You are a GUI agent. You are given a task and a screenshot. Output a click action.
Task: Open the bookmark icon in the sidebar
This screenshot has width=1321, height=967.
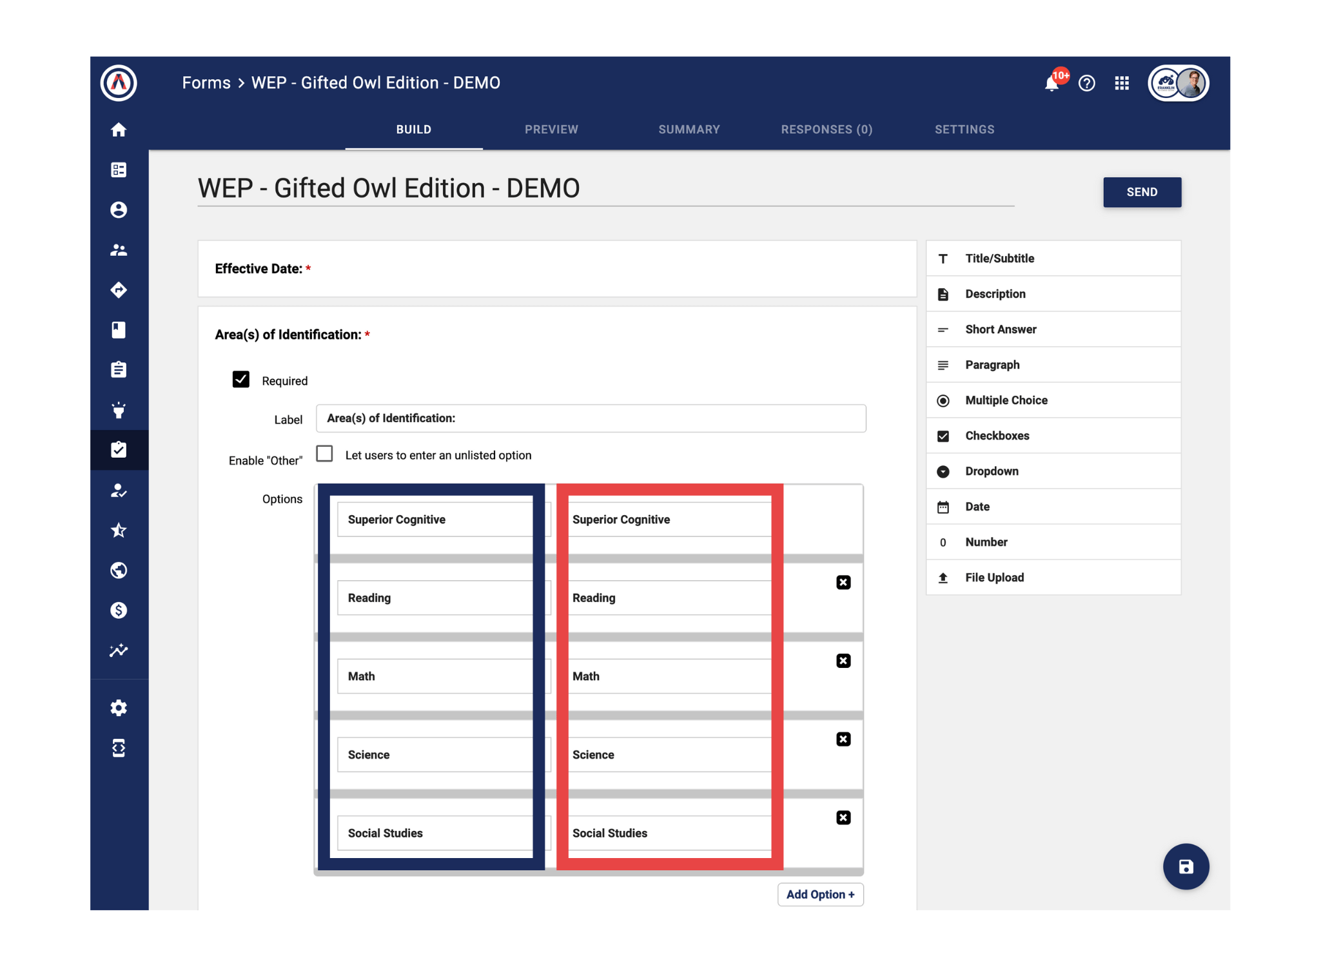point(119,329)
